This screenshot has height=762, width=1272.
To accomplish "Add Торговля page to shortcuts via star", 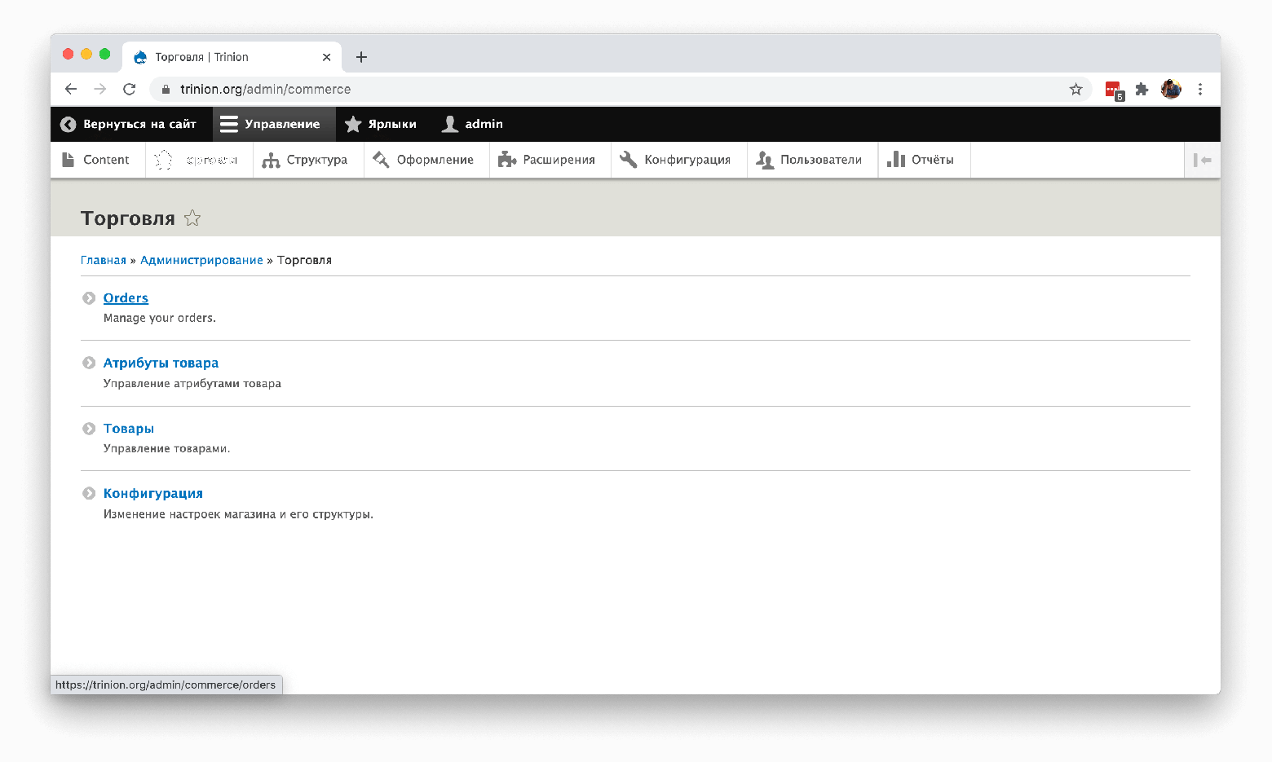I will point(192,218).
